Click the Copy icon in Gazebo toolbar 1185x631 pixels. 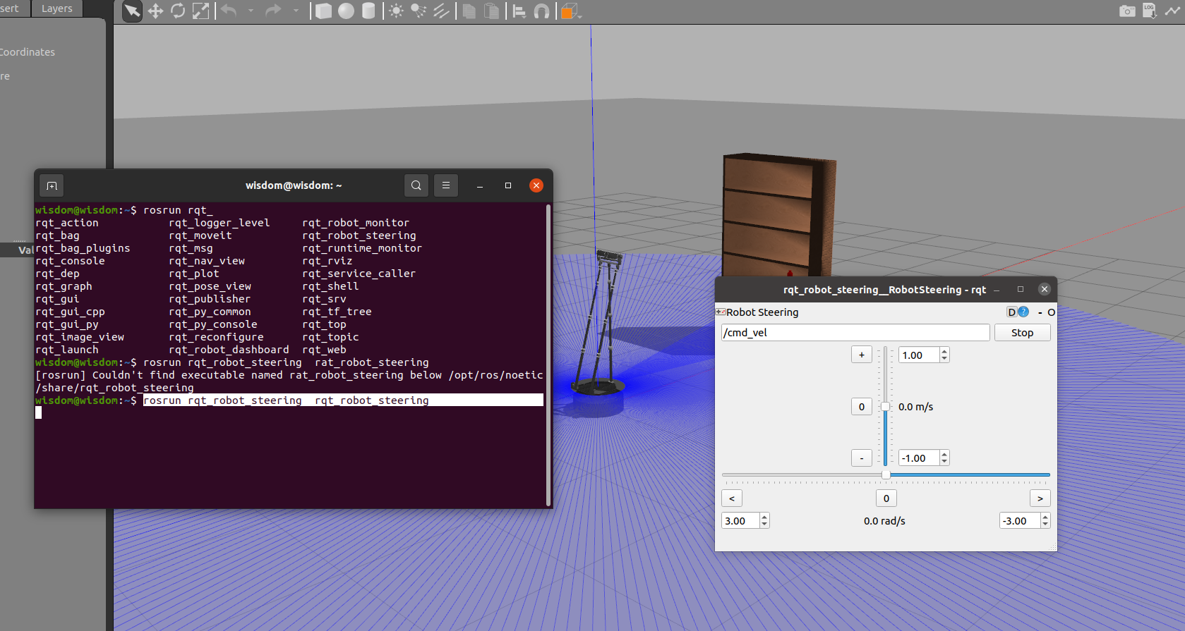pyautogui.click(x=469, y=11)
